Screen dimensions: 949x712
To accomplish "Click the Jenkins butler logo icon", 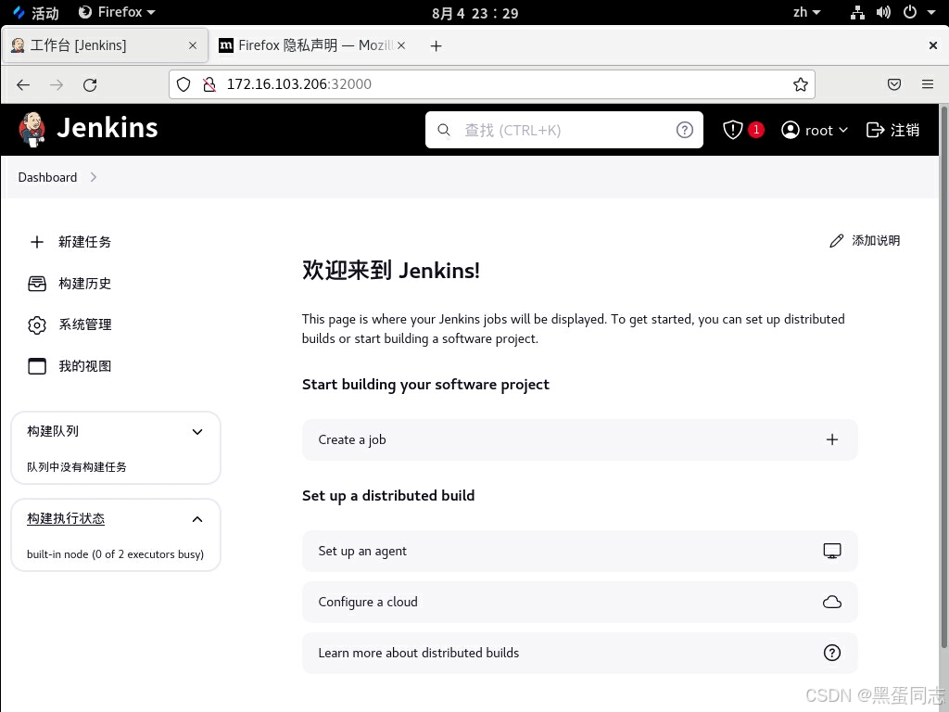I will click(x=32, y=129).
